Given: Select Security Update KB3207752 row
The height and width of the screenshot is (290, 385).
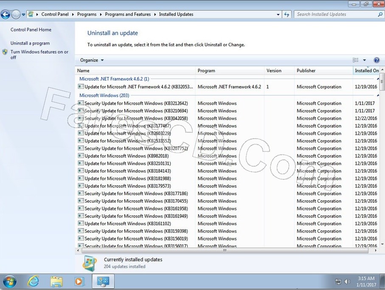Looking at the screenshot, I should [228, 148].
